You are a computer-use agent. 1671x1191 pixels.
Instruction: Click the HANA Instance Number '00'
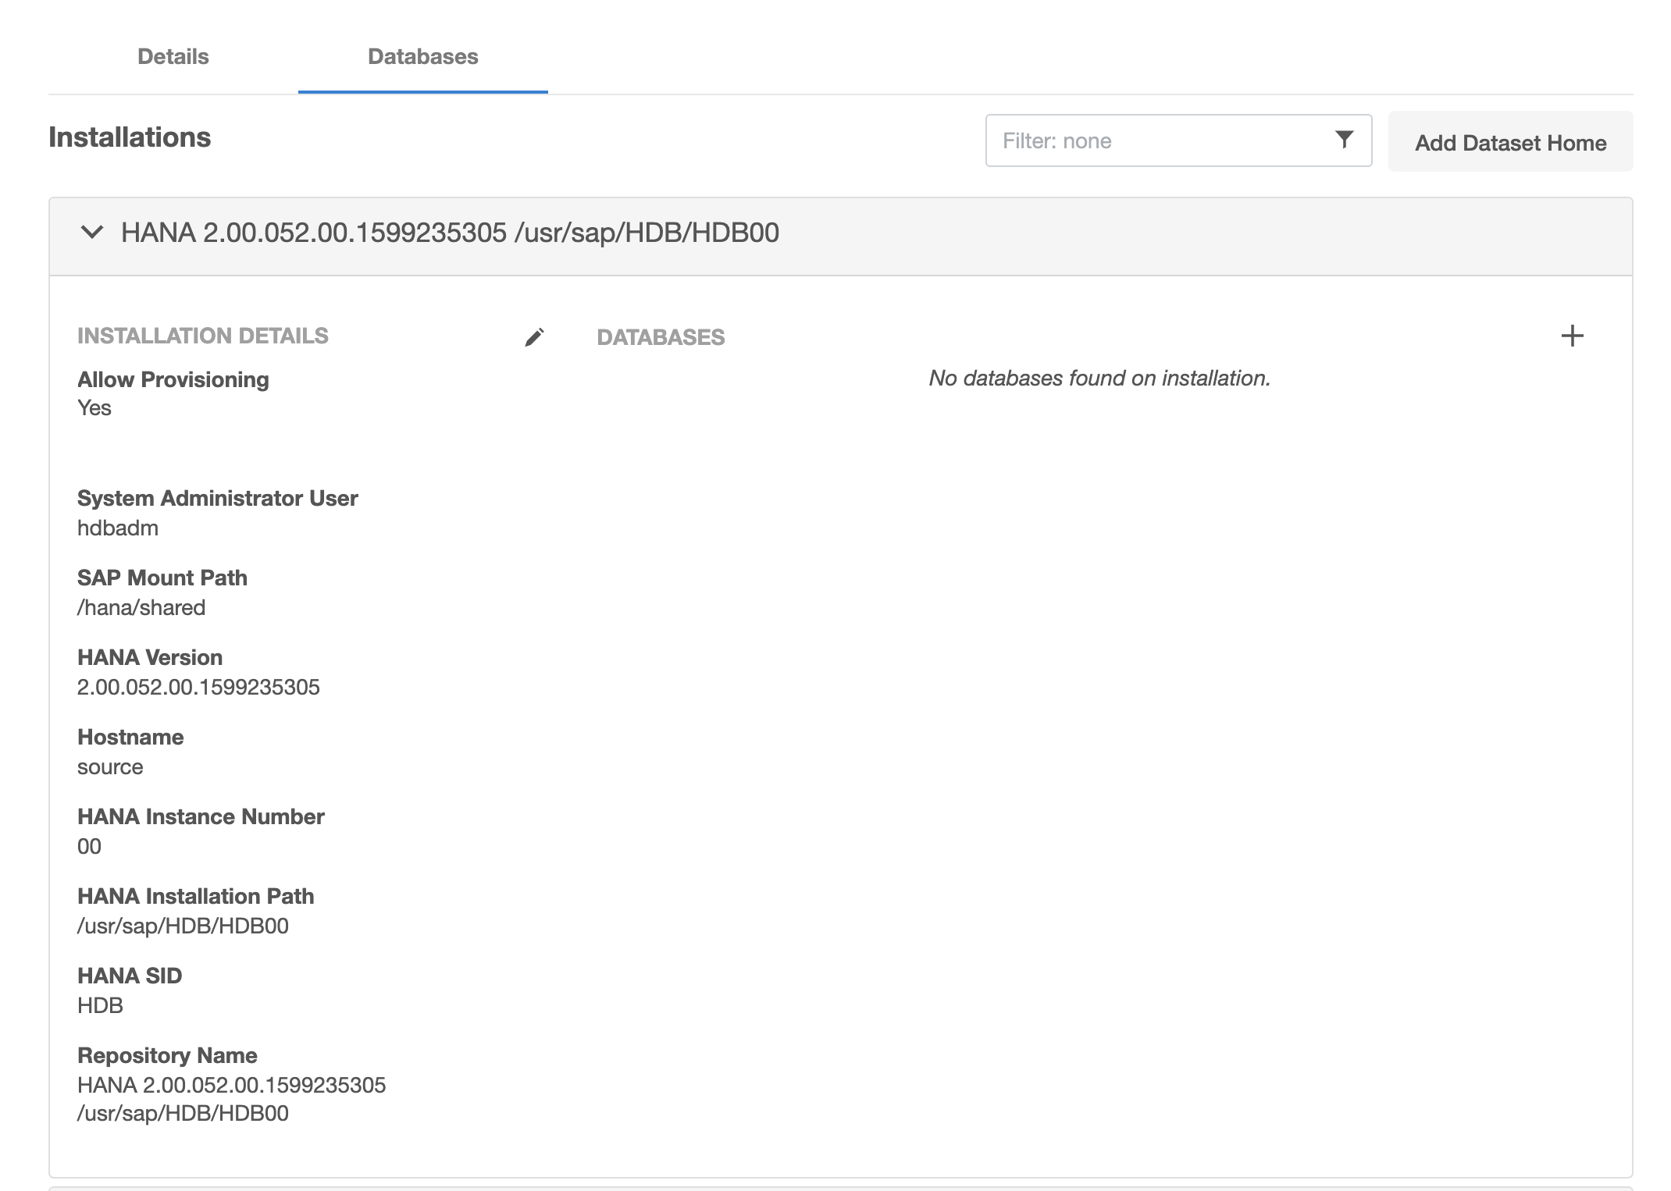89,847
